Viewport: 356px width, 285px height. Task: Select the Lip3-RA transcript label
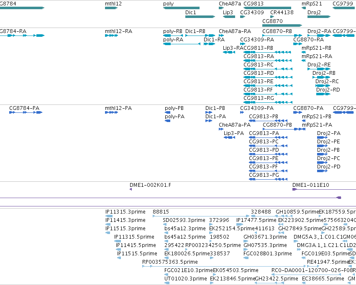pyautogui.click(x=233, y=48)
